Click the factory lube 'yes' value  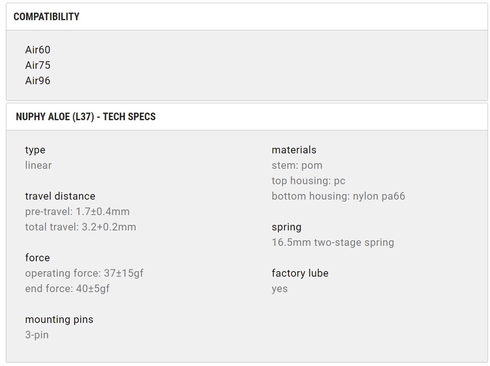point(280,289)
